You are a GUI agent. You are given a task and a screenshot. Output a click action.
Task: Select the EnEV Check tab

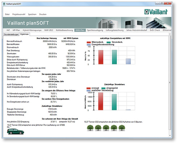[x=155, y=30]
